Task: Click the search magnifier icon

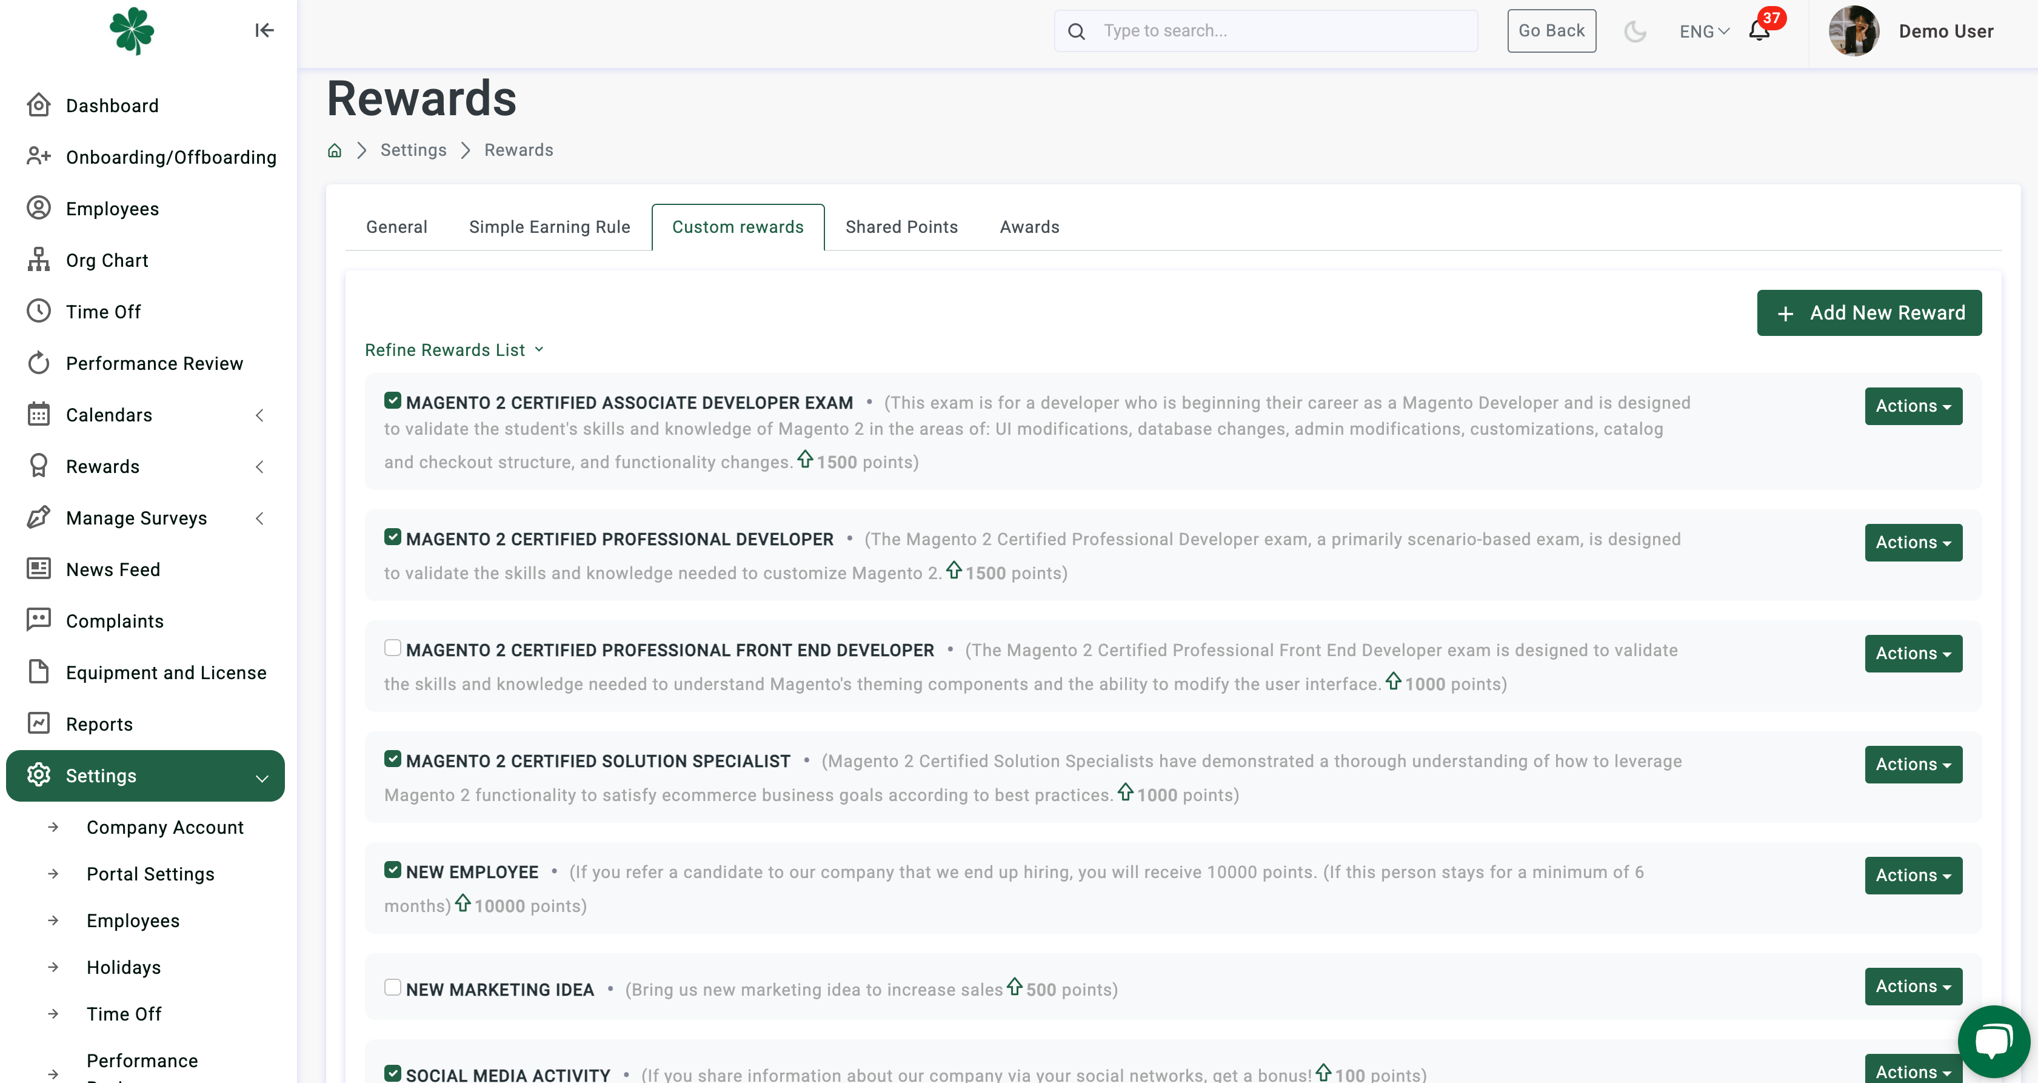Action: pyautogui.click(x=1076, y=31)
